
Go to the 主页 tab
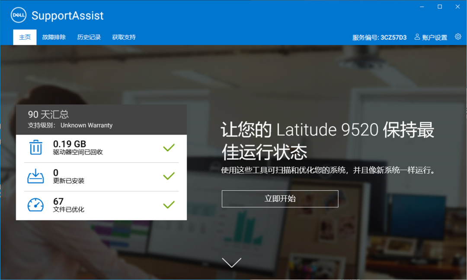pyautogui.click(x=24, y=37)
